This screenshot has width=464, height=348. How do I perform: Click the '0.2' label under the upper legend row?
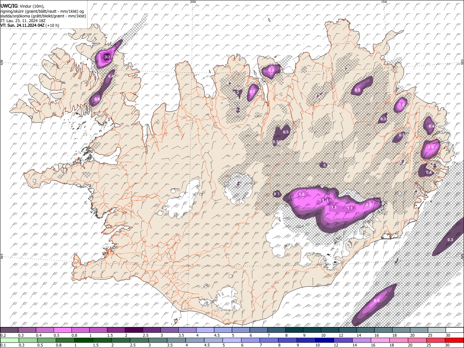pyautogui.click(x=3, y=335)
